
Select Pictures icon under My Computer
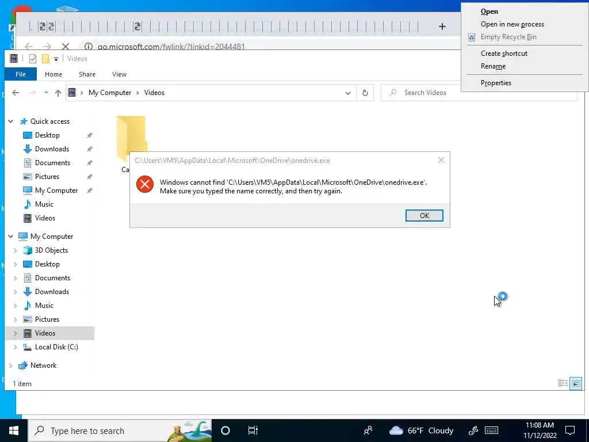click(28, 319)
